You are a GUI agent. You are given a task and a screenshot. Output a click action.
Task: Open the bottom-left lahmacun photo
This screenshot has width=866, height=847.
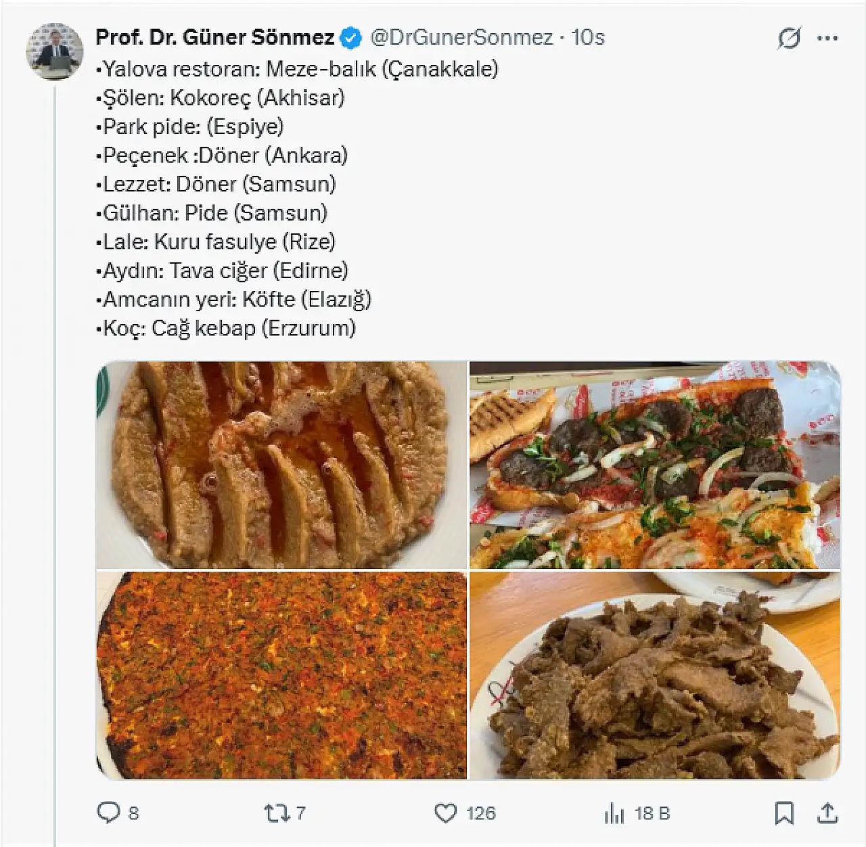281,675
